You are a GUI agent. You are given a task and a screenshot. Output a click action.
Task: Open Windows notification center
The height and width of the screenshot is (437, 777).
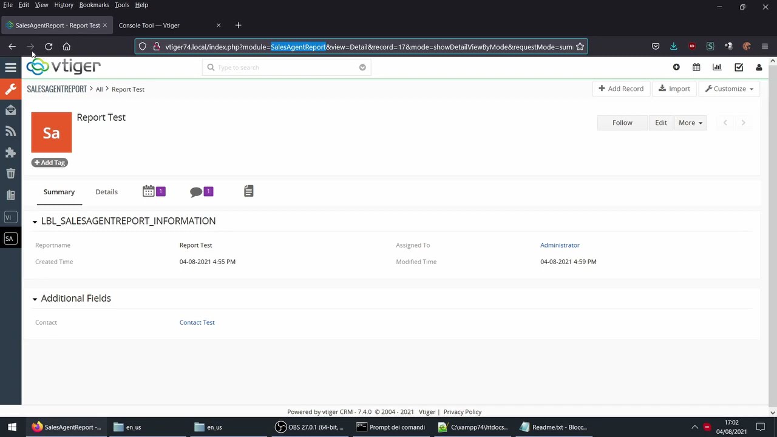(x=761, y=427)
